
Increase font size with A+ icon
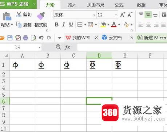(123, 15)
